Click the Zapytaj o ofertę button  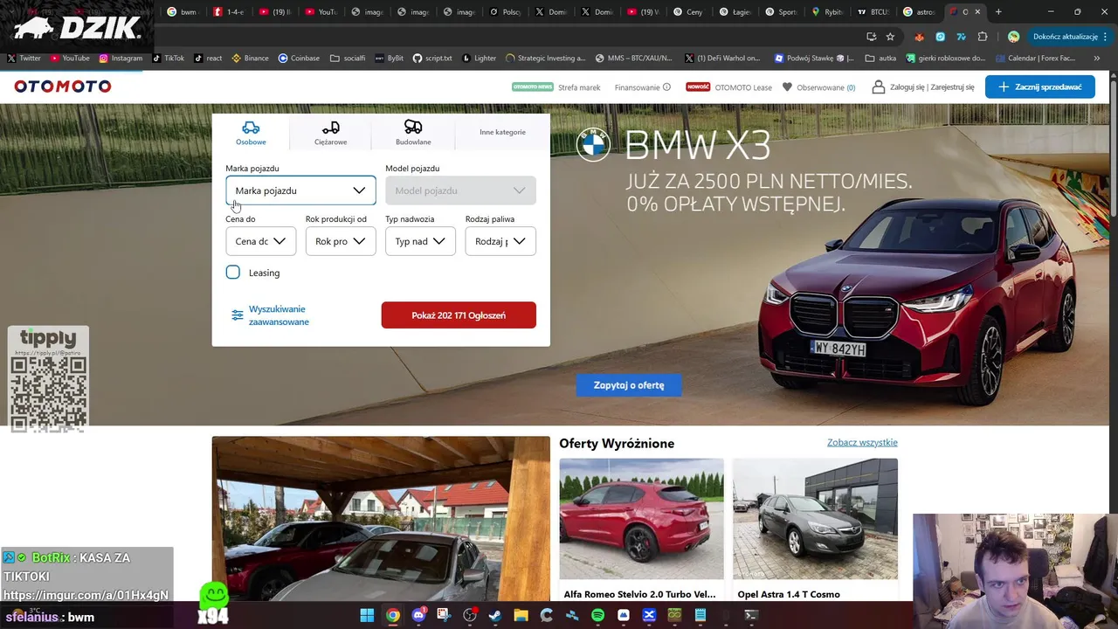coord(629,385)
